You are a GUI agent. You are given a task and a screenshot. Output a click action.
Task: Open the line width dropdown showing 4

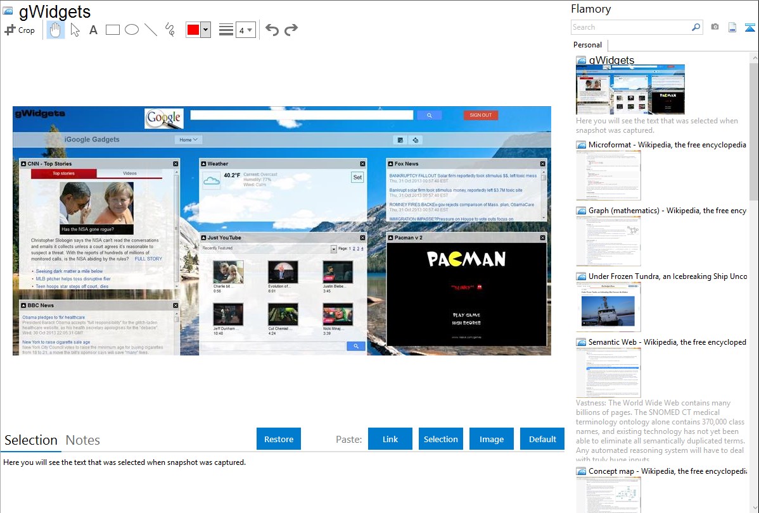pos(246,30)
